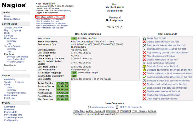The width and height of the screenshot is (196, 123).
Task: Click the question mark icon for passive check result
Action: click(144, 49)
